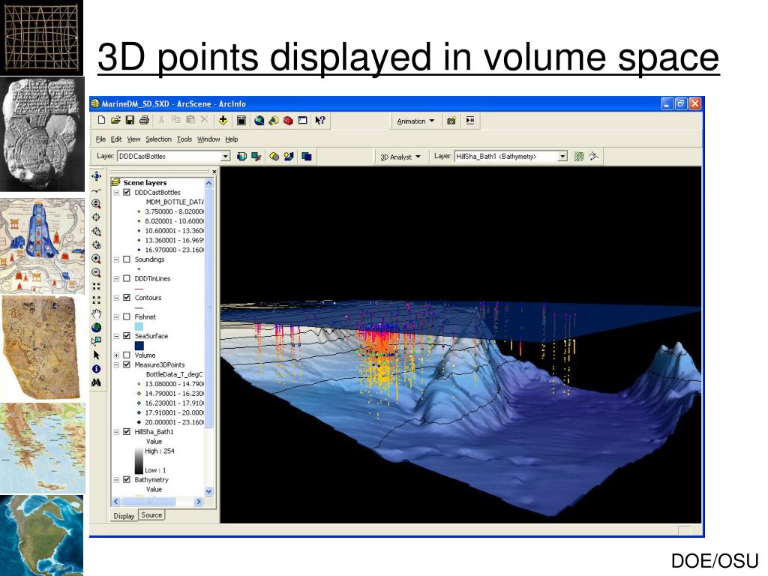The image size is (768, 576).
Task: Collapse the Bathymetry layer node
Action: pos(116,480)
